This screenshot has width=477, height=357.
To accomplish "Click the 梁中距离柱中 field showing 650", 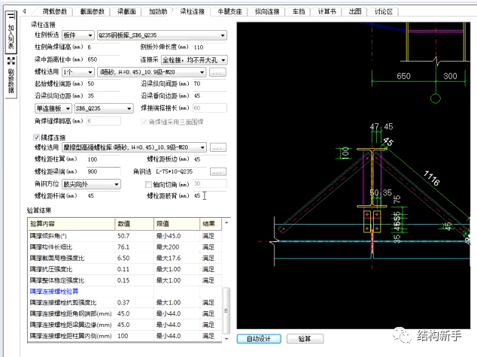I will (x=103, y=59).
